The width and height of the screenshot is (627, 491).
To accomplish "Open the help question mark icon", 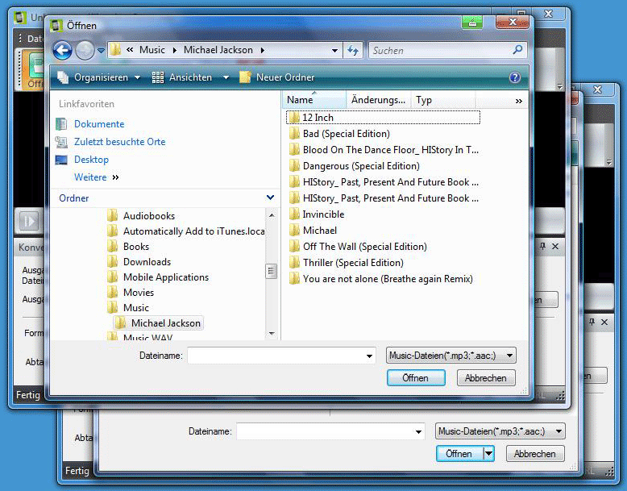I will pos(515,77).
